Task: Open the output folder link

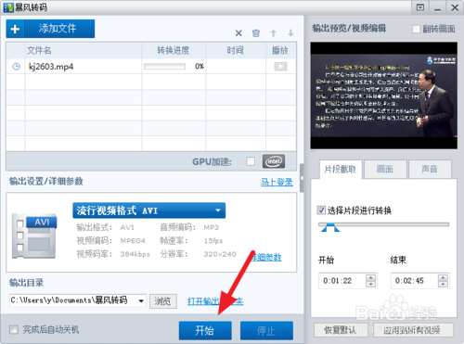Action: click(215, 301)
